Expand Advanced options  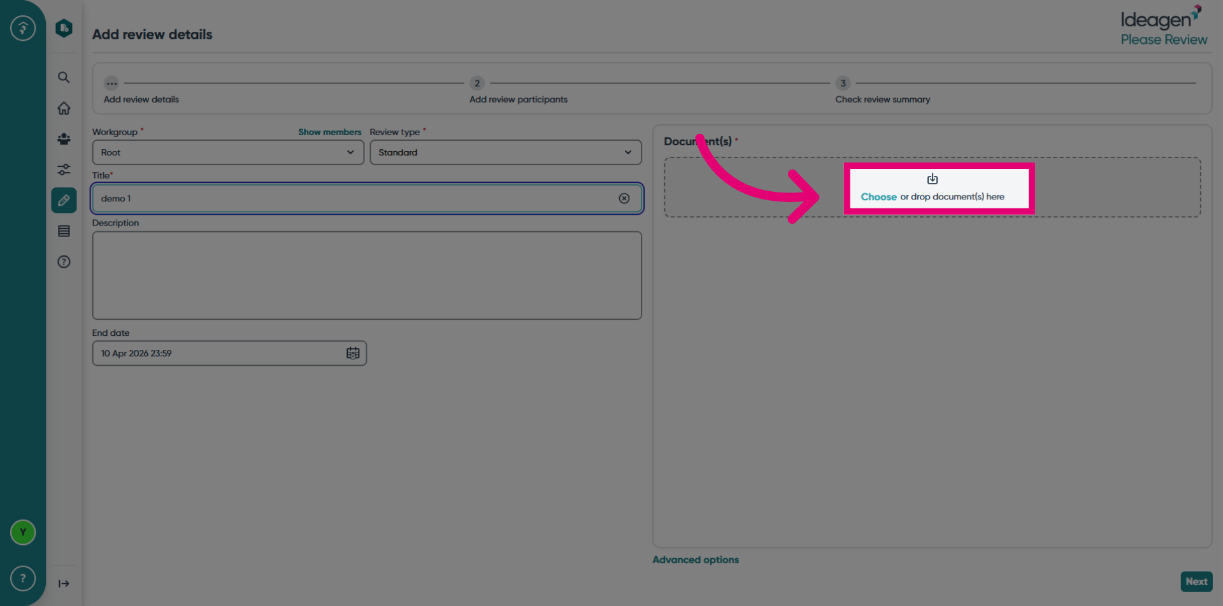point(696,559)
